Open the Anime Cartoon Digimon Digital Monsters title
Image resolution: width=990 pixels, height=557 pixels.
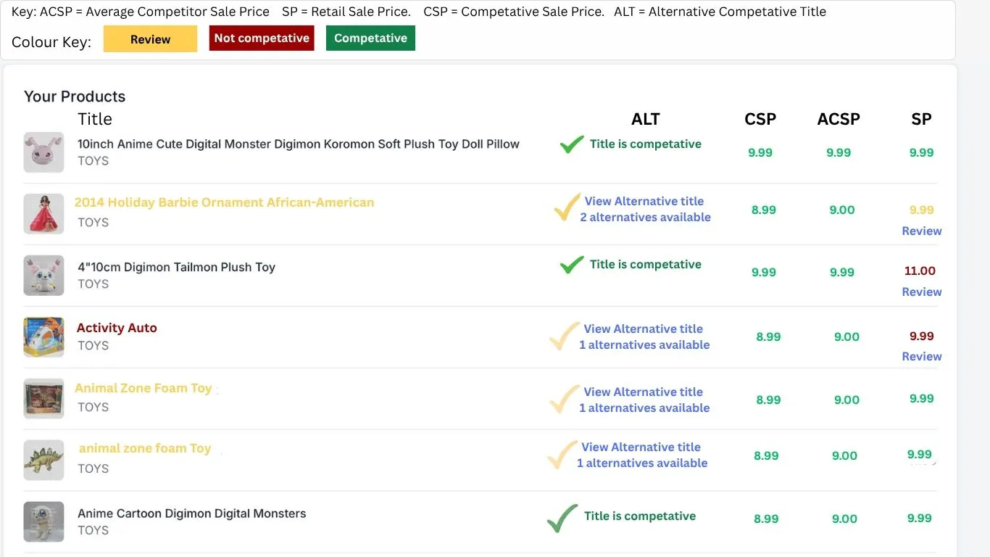pyautogui.click(x=192, y=513)
